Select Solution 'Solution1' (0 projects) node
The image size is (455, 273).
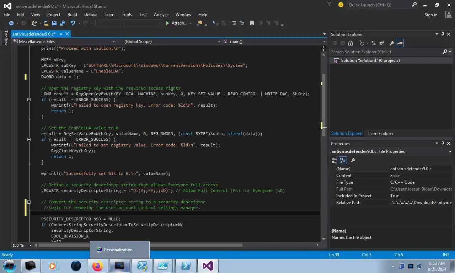[370, 60]
